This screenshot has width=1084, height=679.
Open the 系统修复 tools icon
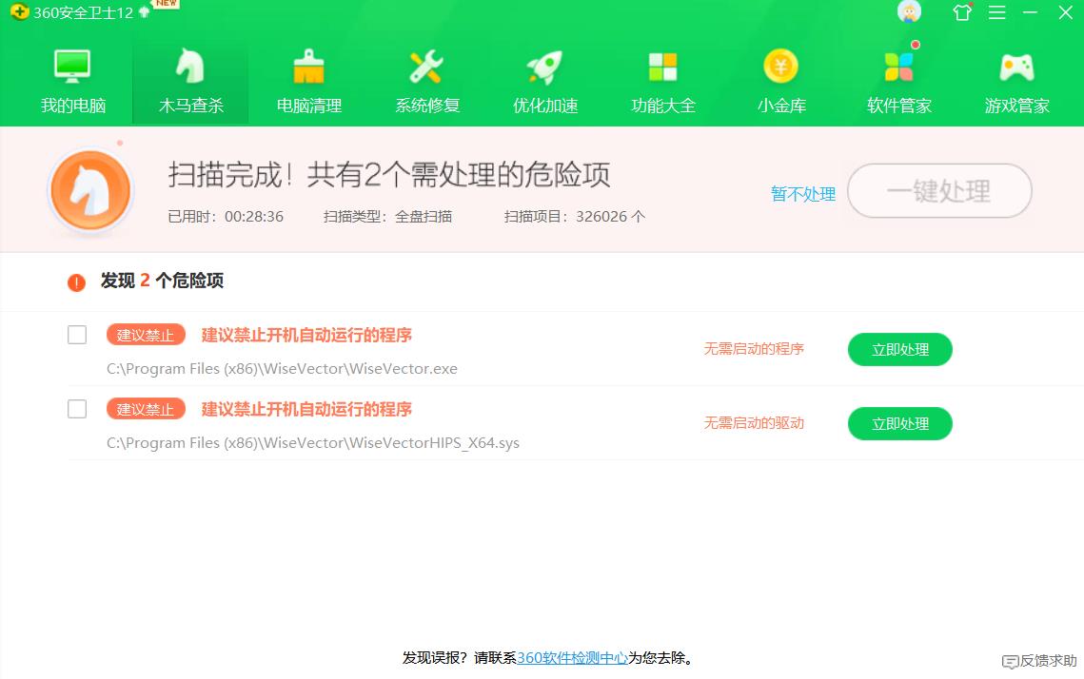(x=426, y=67)
